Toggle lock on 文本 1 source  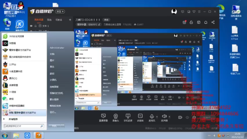[36, 26]
